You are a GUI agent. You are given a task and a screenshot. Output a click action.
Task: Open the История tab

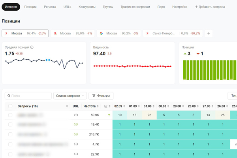(11, 7)
